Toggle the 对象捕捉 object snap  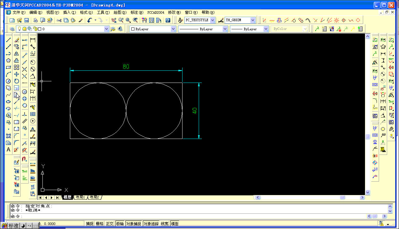pos(134,224)
